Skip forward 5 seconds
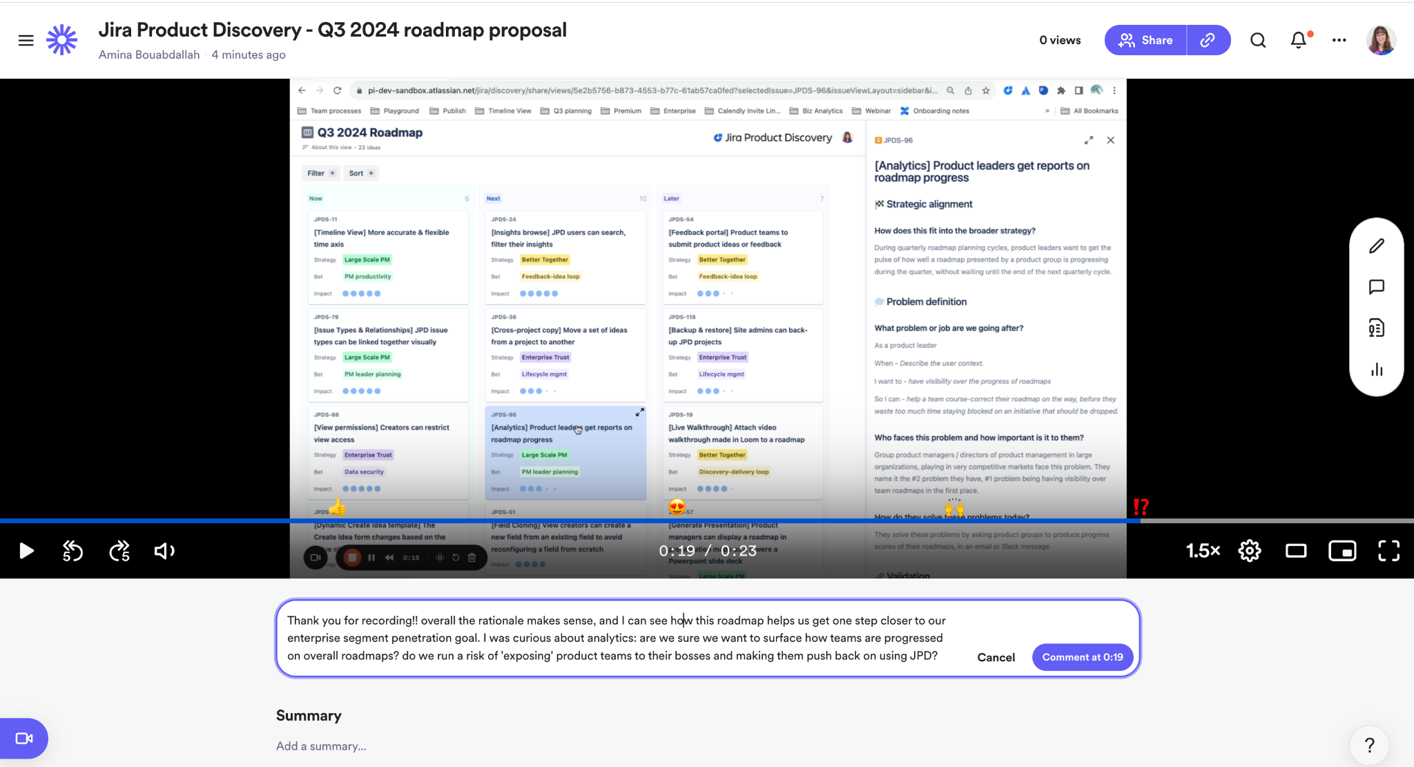This screenshot has height=767, width=1414. click(x=119, y=550)
